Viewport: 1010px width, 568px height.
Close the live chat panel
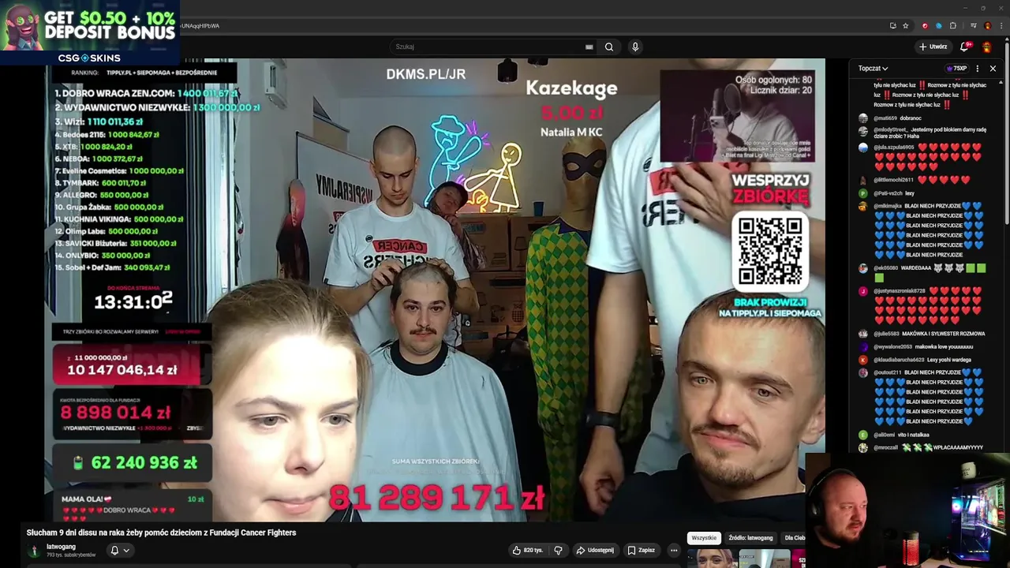(x=993, y=69)
